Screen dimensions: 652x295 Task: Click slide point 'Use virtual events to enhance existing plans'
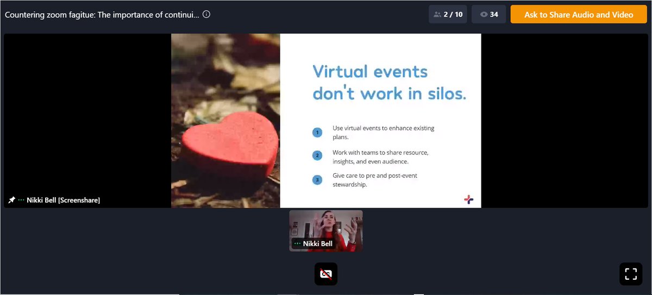[x=384, y=133]
